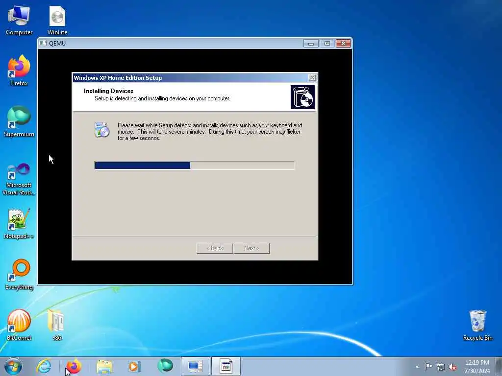This screenshot has width=502, height=376.
Task: Click the small setup CD icon beside text
Action: (x=102, y=130)
